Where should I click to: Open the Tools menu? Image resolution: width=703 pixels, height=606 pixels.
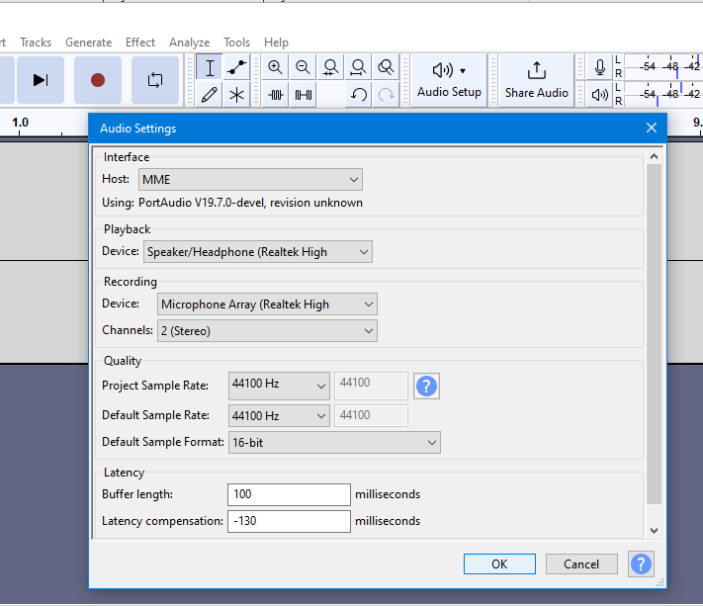pyautogui.click(x=236, y=43)
